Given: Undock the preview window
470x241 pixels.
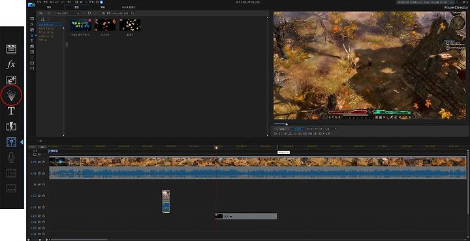Looking at the screenshot, I should 328,134.
